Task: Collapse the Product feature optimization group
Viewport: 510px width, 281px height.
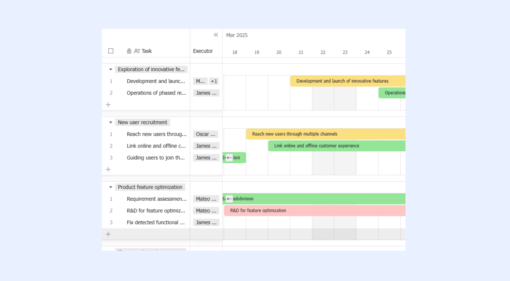Action: tap(111, 187)
